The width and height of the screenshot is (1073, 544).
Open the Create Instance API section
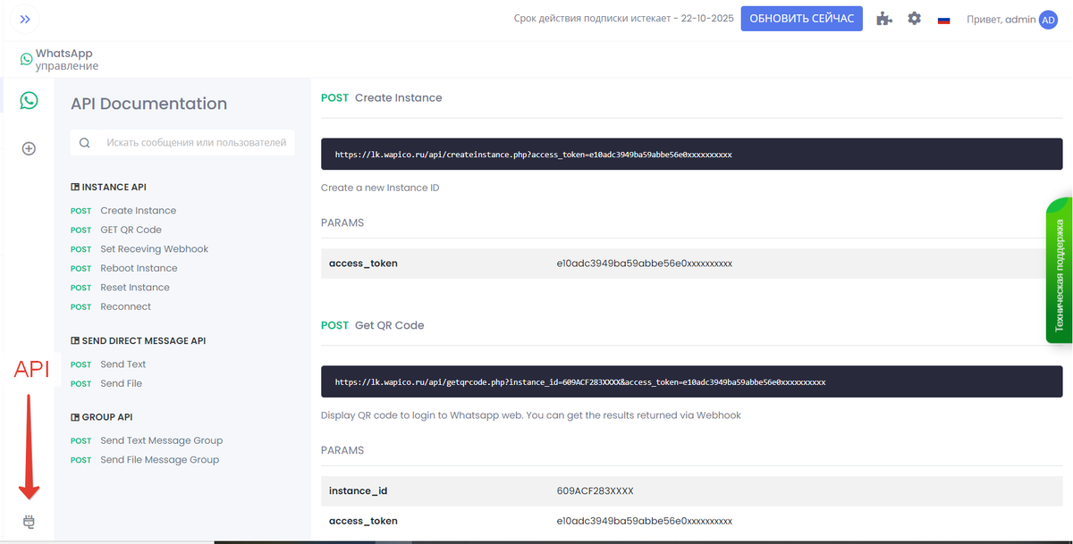(x=138, y=210)
